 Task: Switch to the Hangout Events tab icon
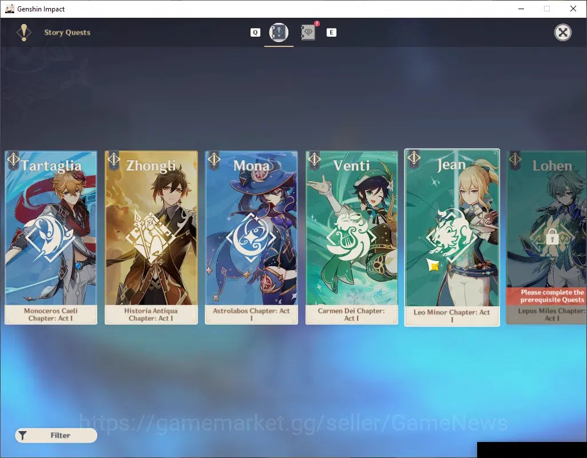(308, 32)
